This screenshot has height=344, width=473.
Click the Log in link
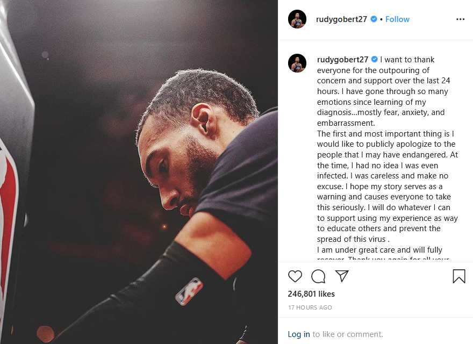(x=299, y=334)
